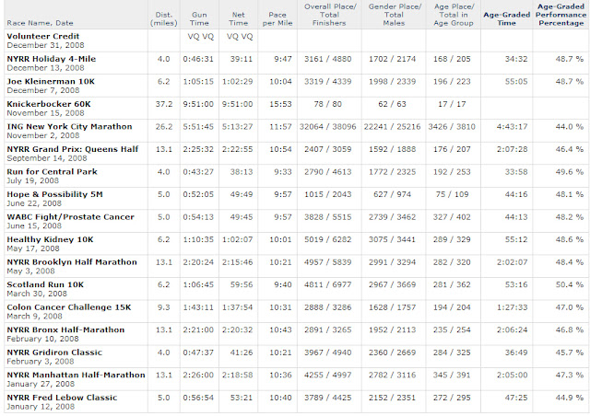Viewport: 590px width, 416px height.
Task: Open NYRR Manhattan Half-Marathon race
Action: click(x=76, y=375)
